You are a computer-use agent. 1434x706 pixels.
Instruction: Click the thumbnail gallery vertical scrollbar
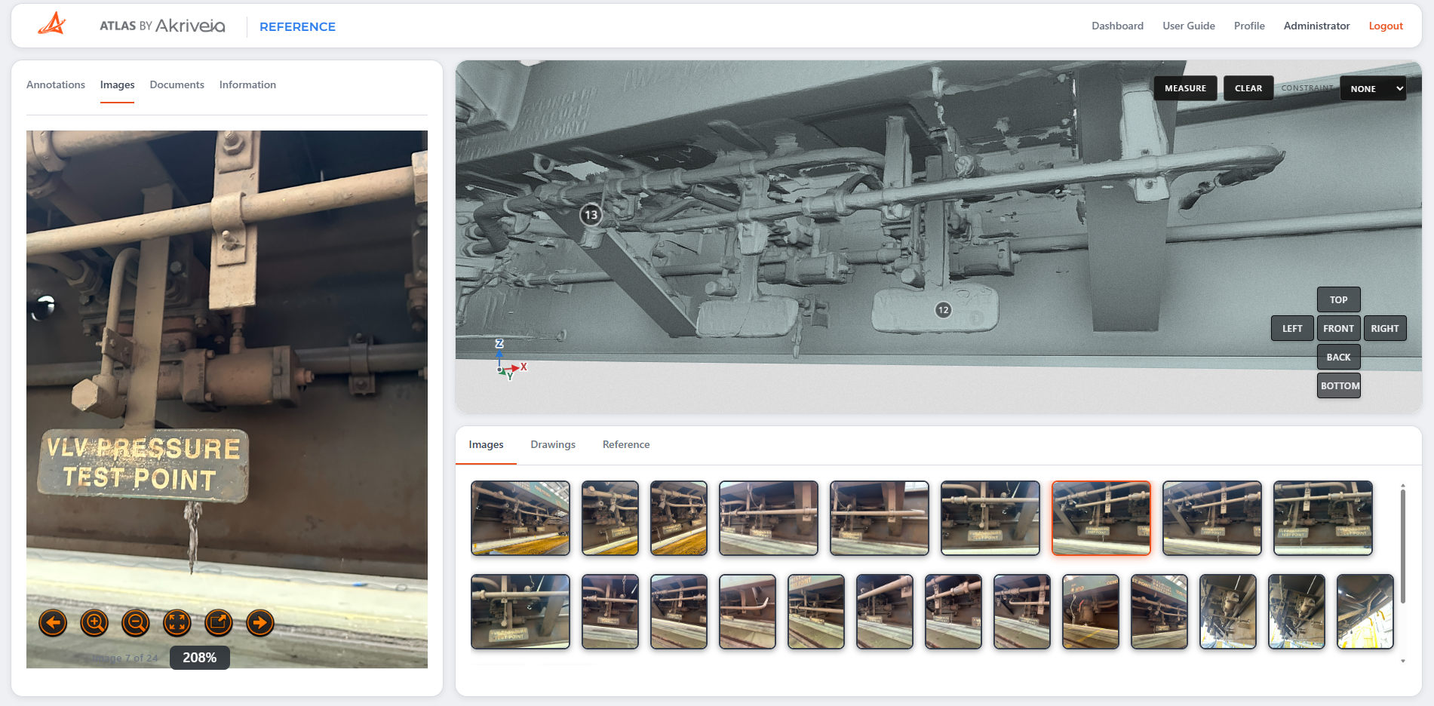(x=1402, y=547)
